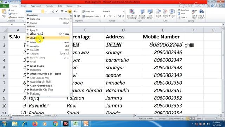Switch to Page Layout view in status bar
The width and height of the screenshot is (225, 127).
pos(191,119)
